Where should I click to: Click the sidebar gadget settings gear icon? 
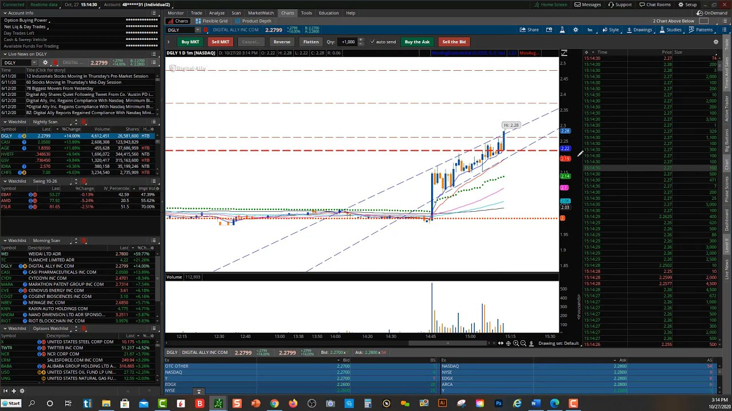click(x=22, y=391)
